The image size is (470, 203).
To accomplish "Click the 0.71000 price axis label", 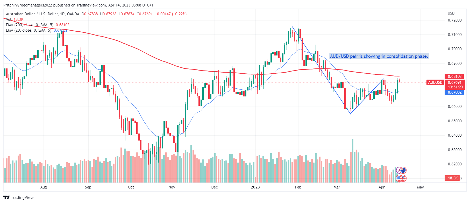I will tap(455, 35).
